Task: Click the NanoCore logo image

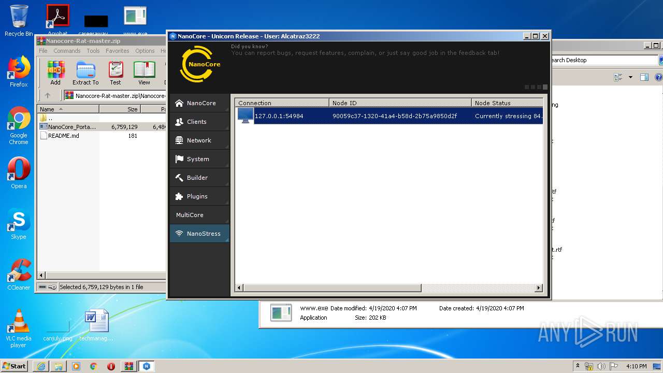Action: coord(200,64)
